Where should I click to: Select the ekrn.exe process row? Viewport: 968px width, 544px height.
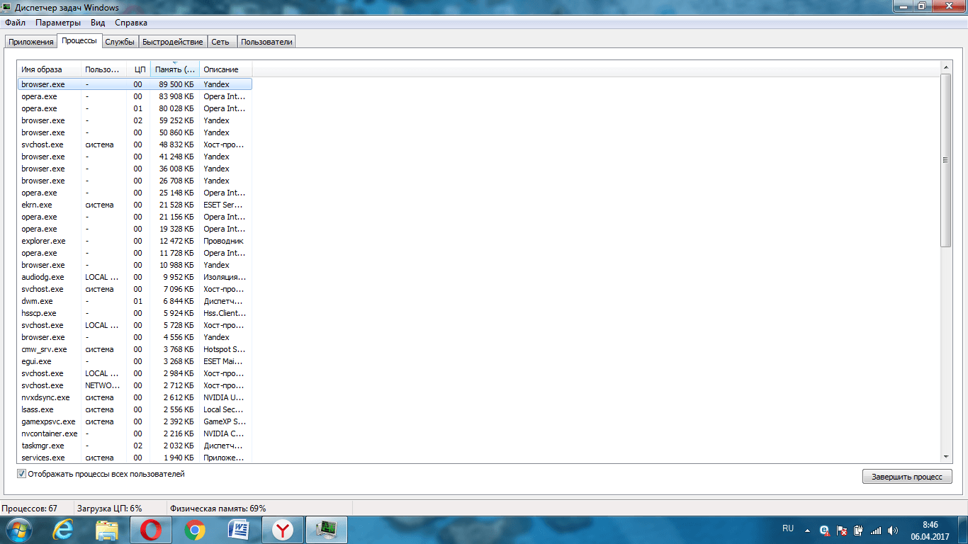pos(135,205)
